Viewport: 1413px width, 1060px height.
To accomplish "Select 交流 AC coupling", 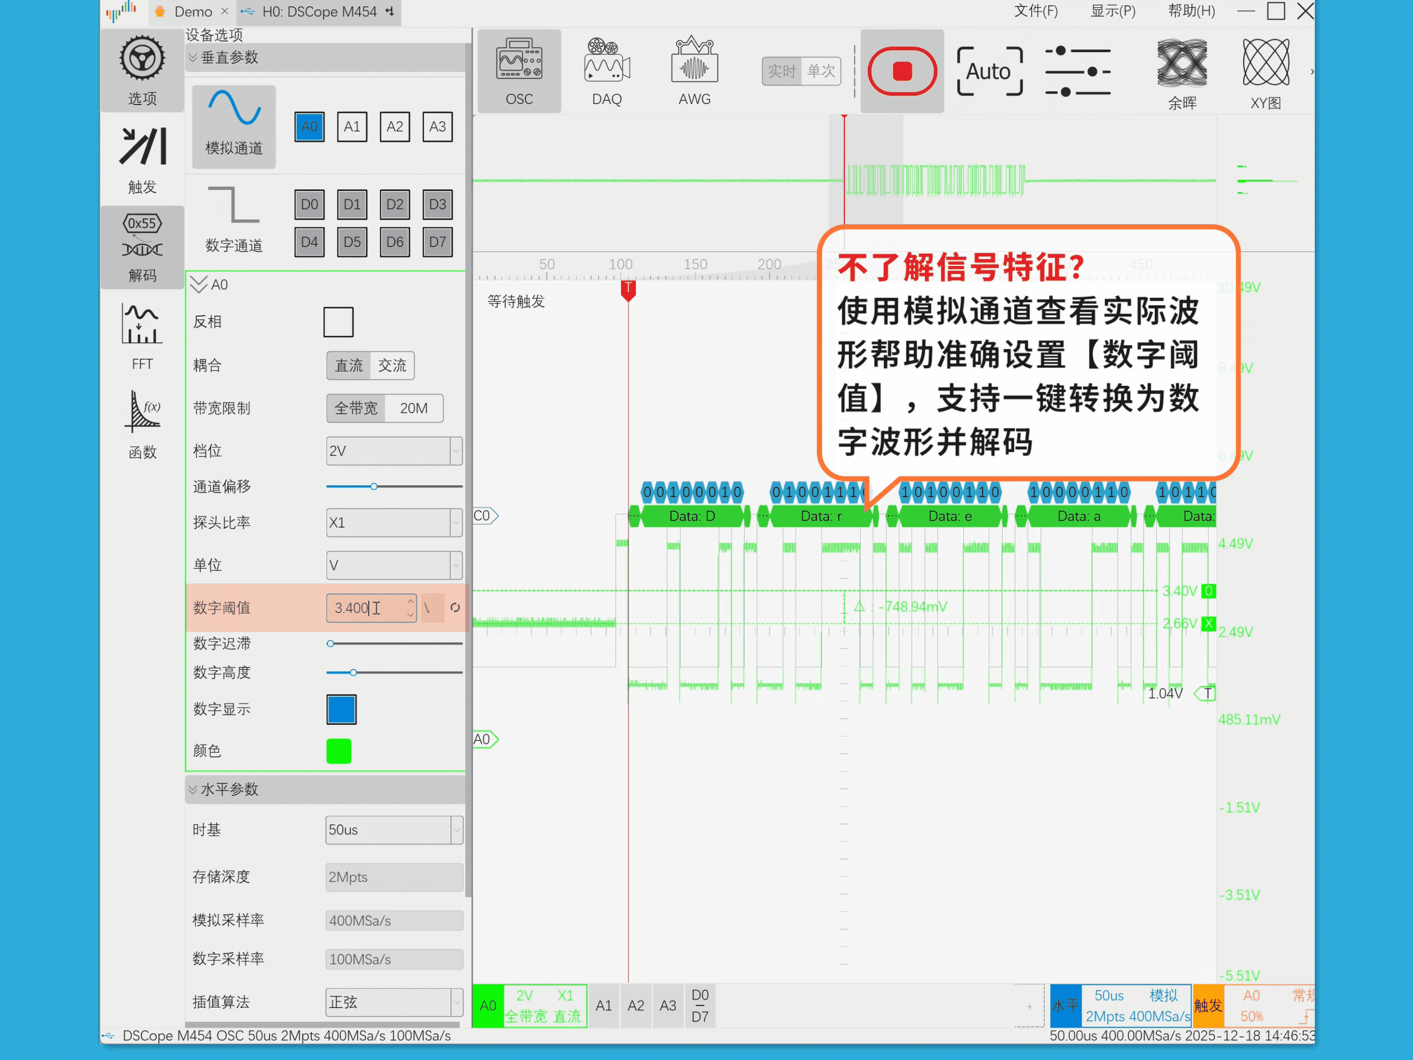I will (x=392, y=365).
